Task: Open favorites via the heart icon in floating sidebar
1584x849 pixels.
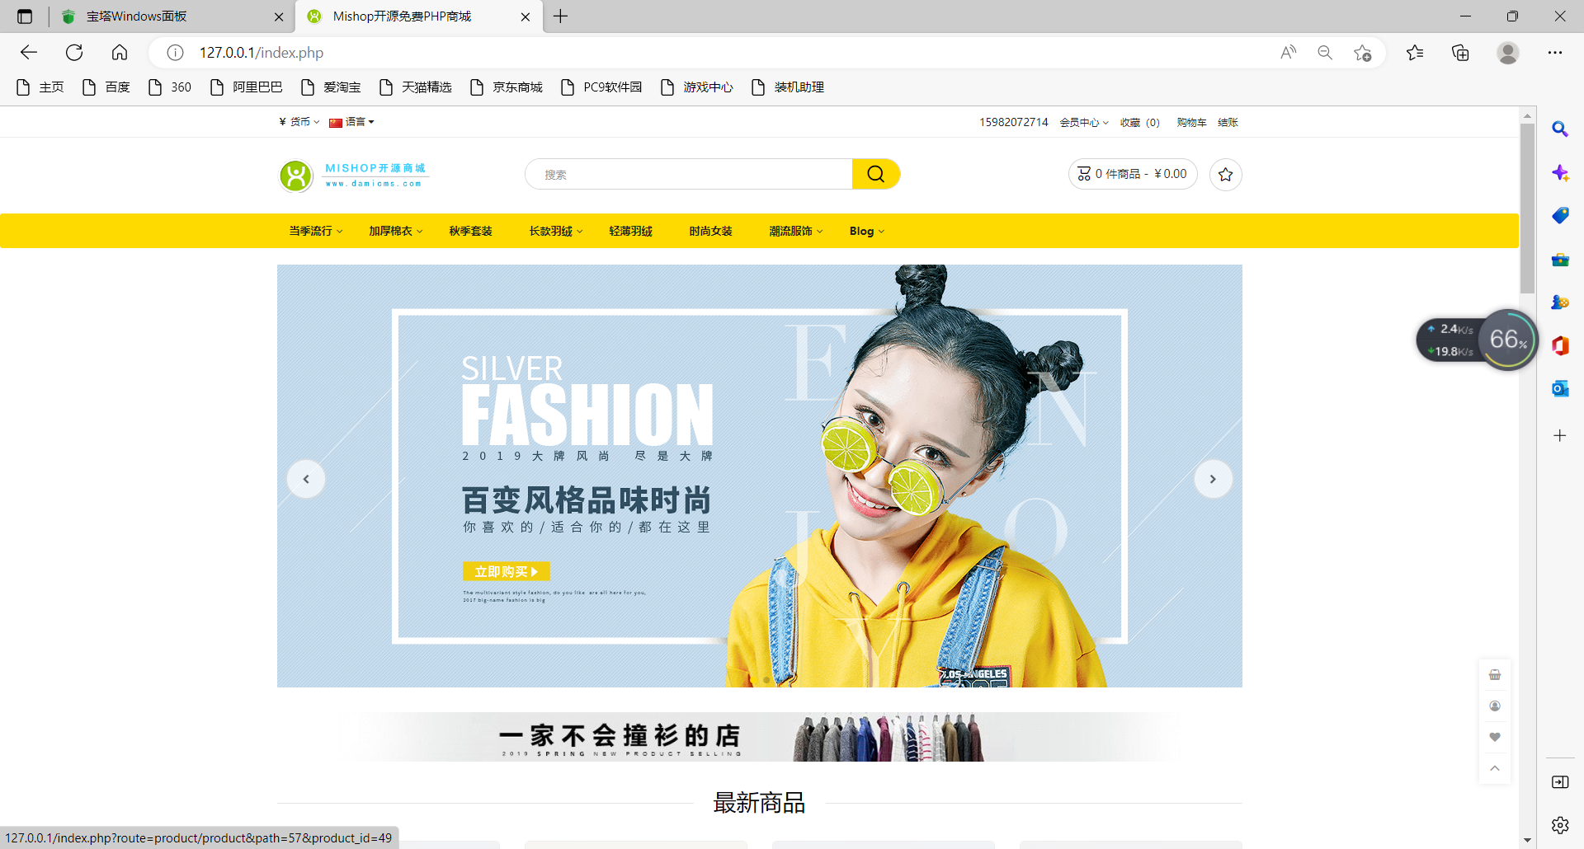Action: (1495, 737)
